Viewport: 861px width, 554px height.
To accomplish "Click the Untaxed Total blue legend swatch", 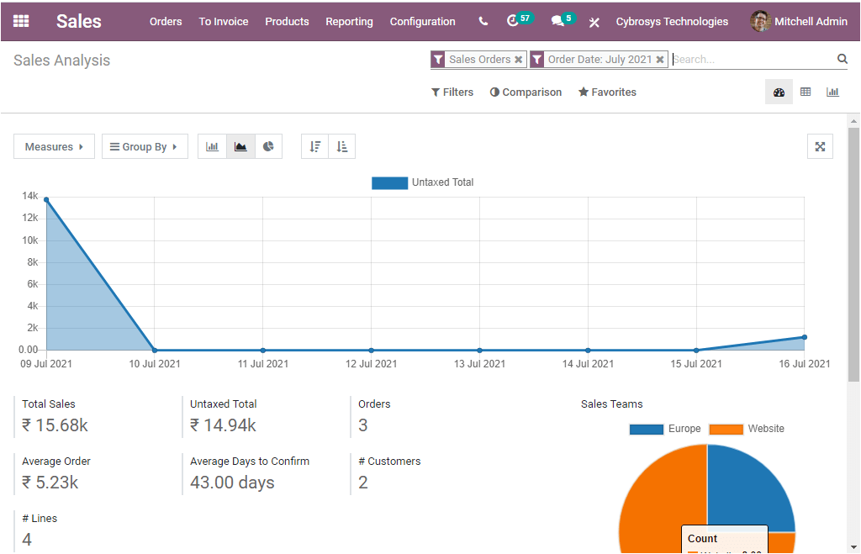I will click(x=389, y=182).
